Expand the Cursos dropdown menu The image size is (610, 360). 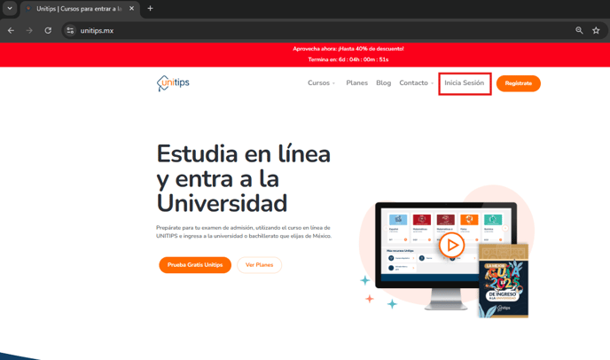pos(321,83)
